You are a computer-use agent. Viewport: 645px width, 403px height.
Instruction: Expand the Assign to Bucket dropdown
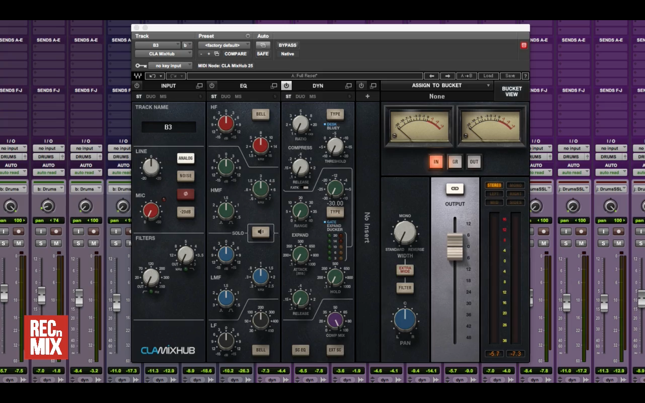pos(437,86)
